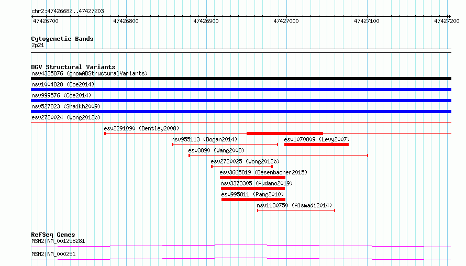Select nsv4335876 (gnomADStructuralVariants) label
The height and width of the screenshot is (266, 466).
click(90, 73)
